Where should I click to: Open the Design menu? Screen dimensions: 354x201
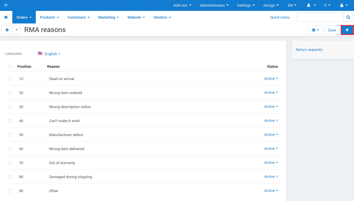[x=271, y=5]
